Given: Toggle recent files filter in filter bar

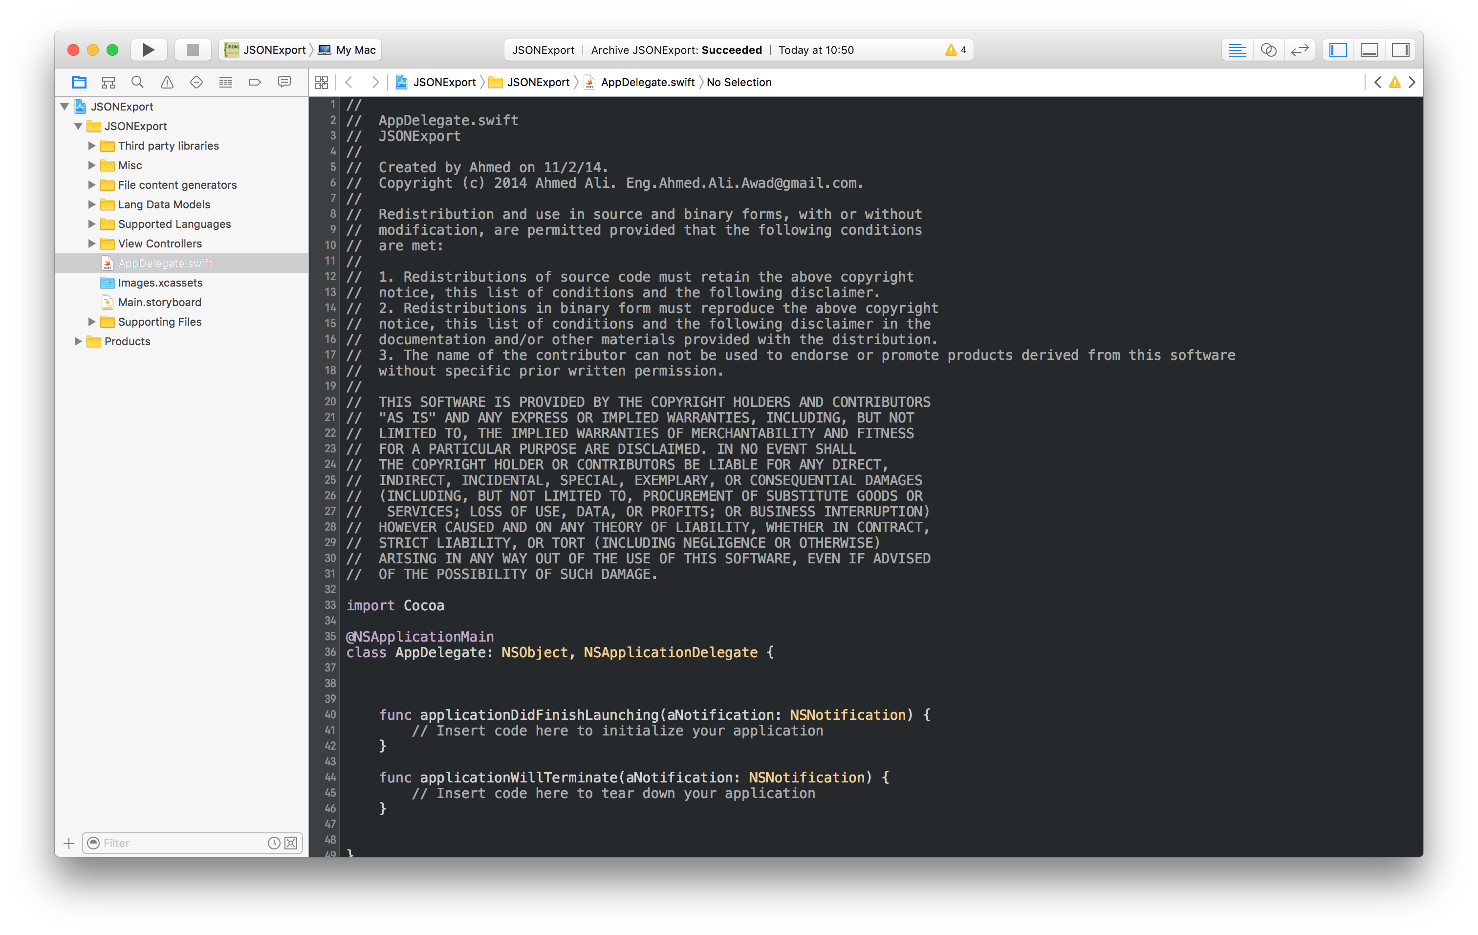Looking at the screenshot, I should (274, 843).
